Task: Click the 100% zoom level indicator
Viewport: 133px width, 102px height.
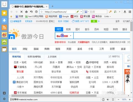Action: tap(124, 100)
